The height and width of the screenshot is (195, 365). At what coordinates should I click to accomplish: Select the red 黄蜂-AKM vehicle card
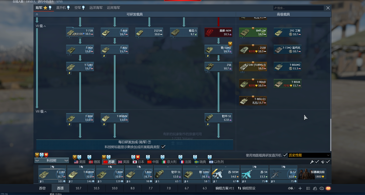pos(218,32)
